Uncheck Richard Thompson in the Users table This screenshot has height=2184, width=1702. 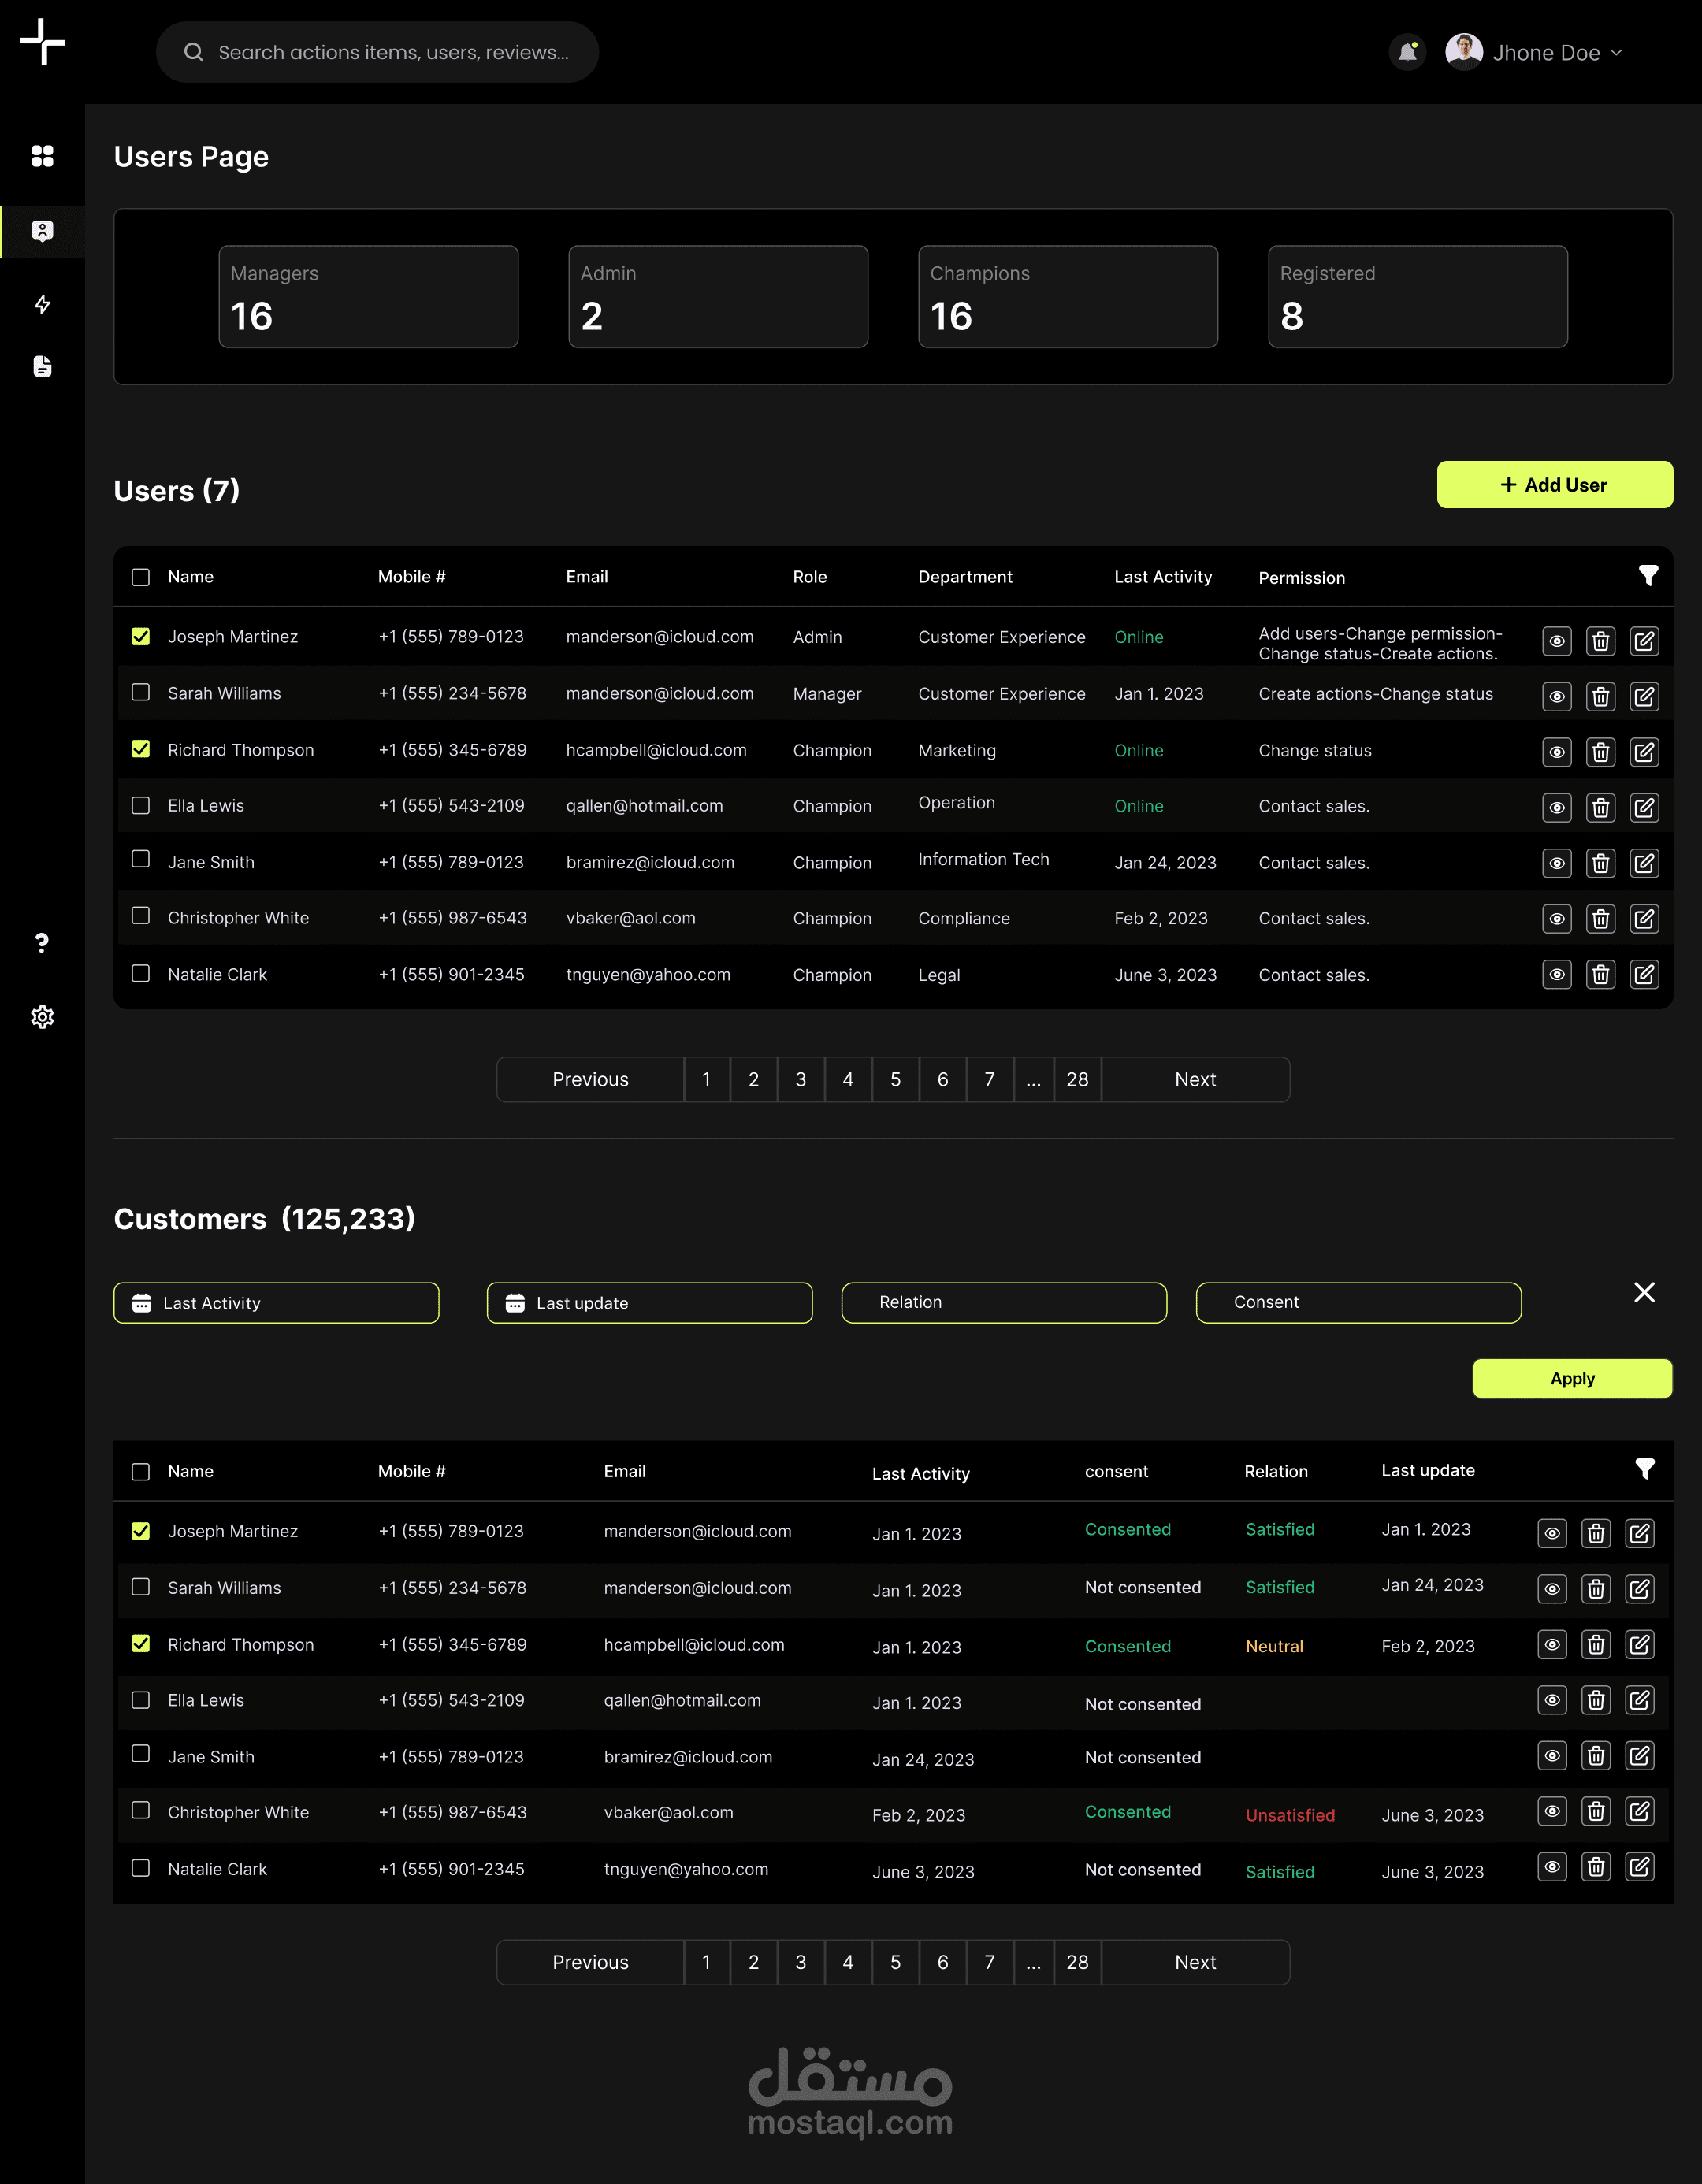(x=141, y=749)
